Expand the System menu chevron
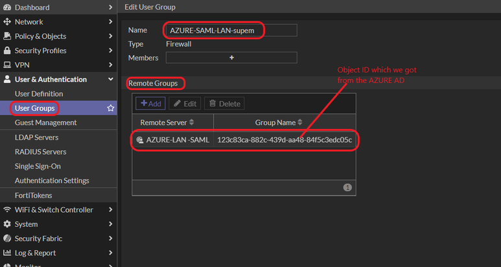 click(x=110, y=224)
